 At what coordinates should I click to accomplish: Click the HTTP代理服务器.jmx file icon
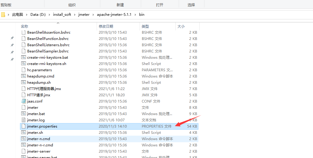click(24, 89)
